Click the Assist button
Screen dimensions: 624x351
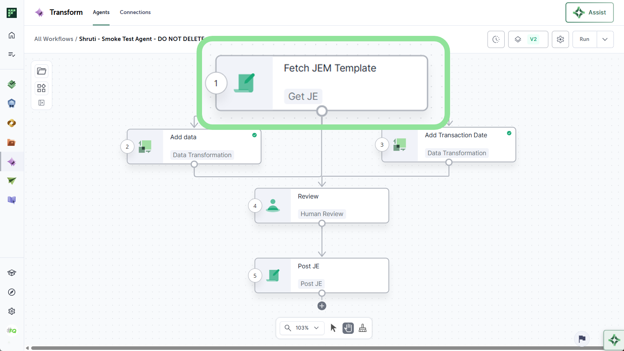point(590,12)
